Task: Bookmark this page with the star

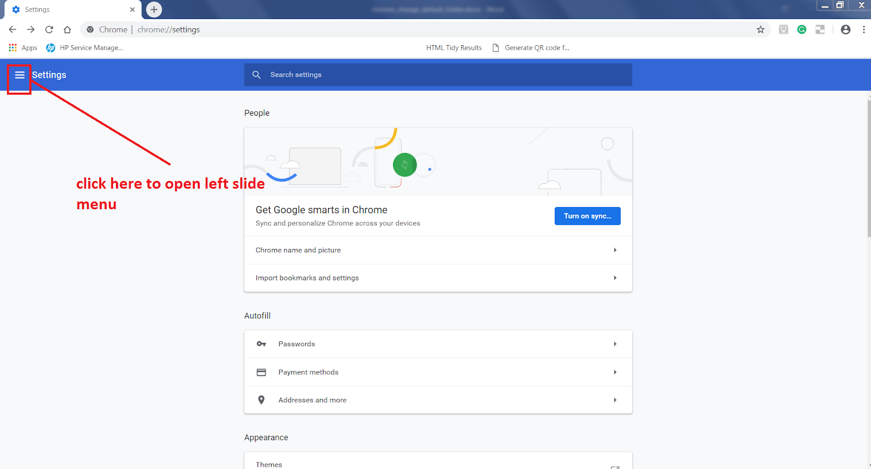Action: click(x=760, y=29)
